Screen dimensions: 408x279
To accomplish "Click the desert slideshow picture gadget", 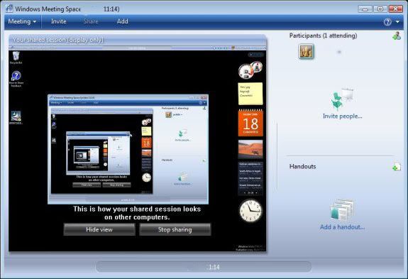I will (250, 149).
